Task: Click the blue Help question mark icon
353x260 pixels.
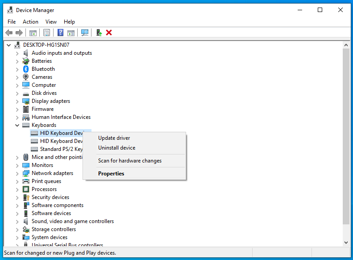Action: (x=60, y=33)
